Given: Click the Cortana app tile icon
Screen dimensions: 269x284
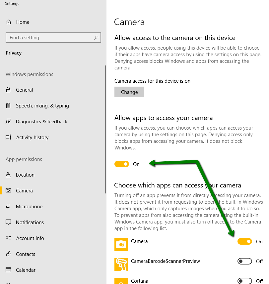Looking at the screenshot, I should pyautogui.click(x=121, y=281).
